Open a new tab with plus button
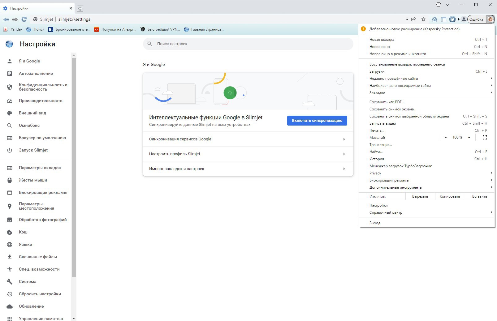The image size is (497, 321). (x=80, y=8)
